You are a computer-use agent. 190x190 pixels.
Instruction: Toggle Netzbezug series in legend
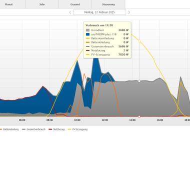(56, 129)
